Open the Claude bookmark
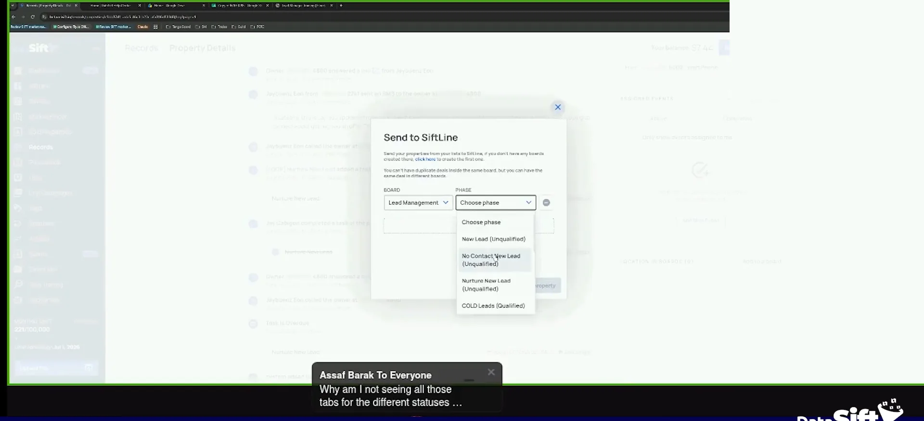 click(x=142, y=27)
